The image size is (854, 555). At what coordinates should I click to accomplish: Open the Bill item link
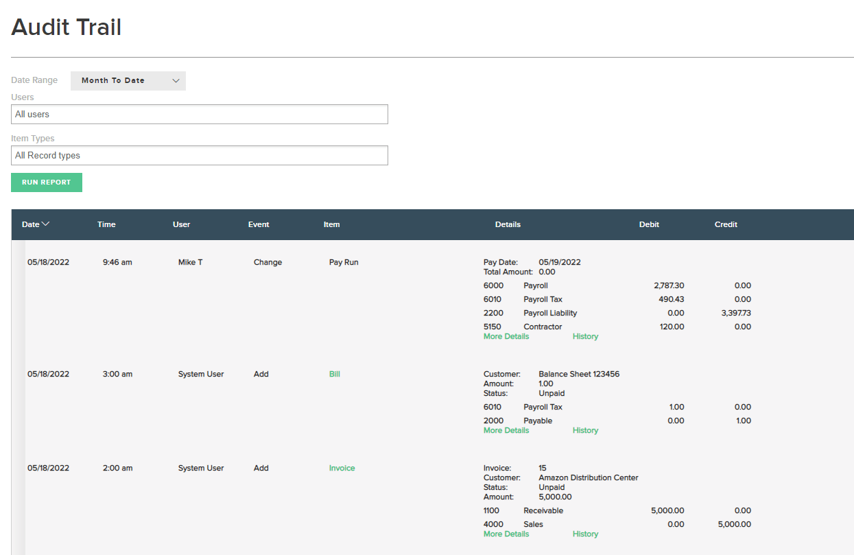[x=334, y=375]
